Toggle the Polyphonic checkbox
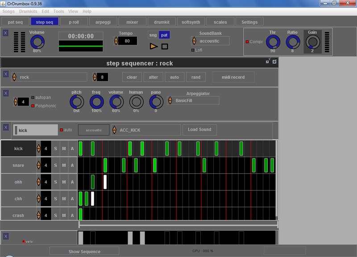The height and width of the screenshot is (257, 357). 33,106
